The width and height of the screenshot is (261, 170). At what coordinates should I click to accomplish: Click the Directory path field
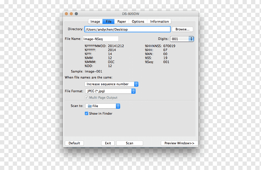[127, 29]
